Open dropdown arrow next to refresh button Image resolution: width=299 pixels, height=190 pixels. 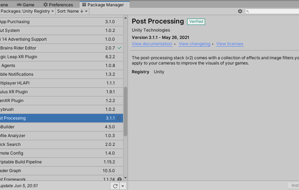point(123,186)
